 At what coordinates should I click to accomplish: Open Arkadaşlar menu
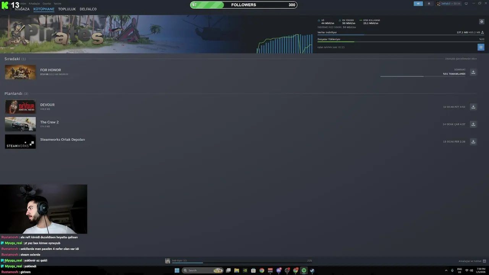pyautogui.click(x=34, y=3)
